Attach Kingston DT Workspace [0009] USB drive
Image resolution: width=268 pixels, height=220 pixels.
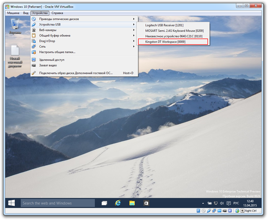[173, 42]
